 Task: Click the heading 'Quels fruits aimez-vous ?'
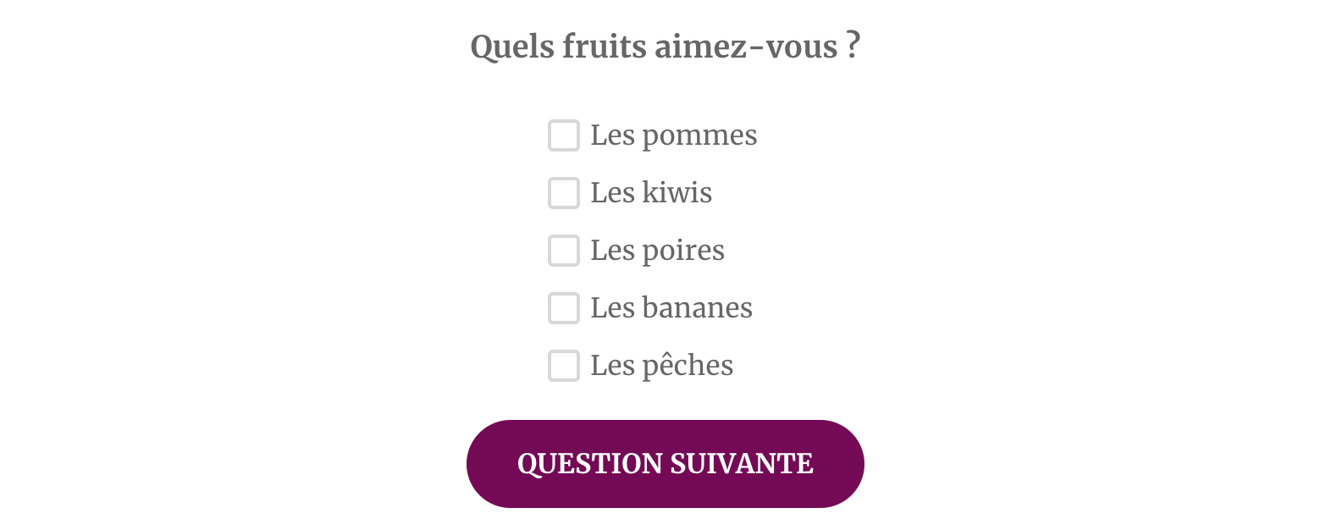tap(665, 46)
